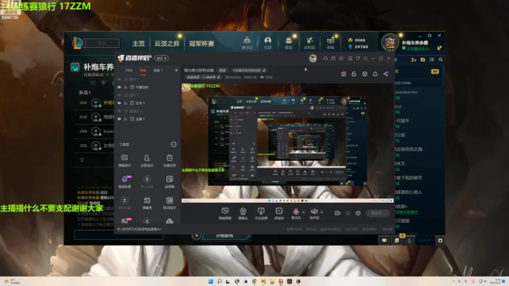
Task: Toggle lock on 文本 1 source
Action: [x=125, y=103]
